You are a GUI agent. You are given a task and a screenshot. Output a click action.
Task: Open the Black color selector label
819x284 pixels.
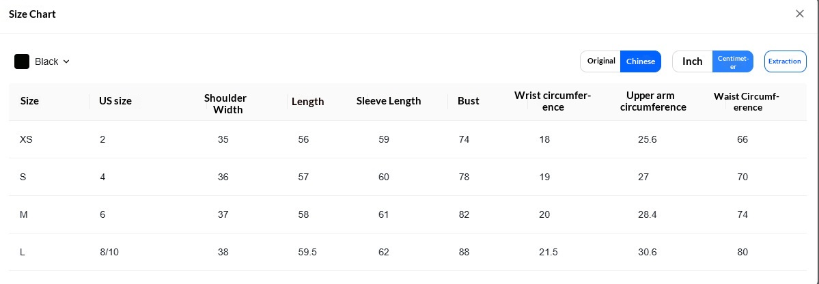(46, 61)
